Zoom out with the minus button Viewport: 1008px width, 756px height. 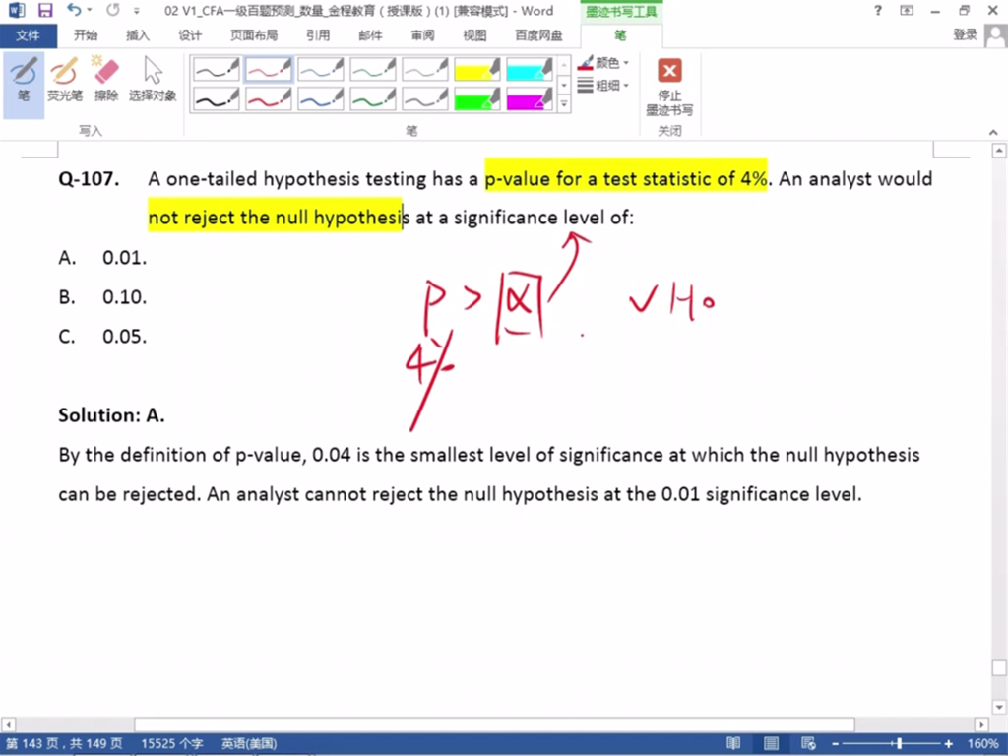835,744
